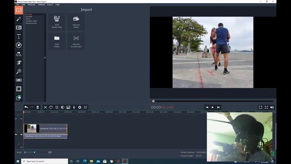
Task: Undo the last action
Action: click(26, 108)
